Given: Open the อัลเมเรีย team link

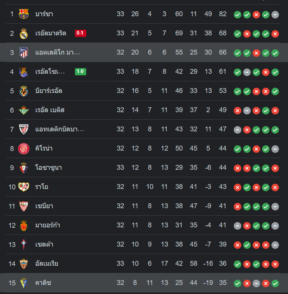Looking at the screenshot, I should click(46, 264).
